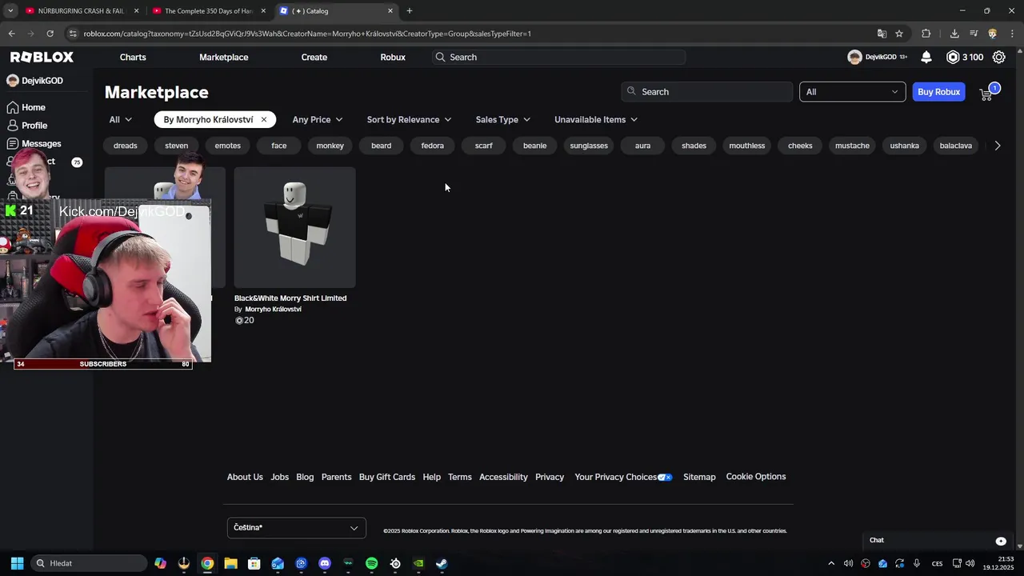Show more category chips with right arrow
The height and width of the screenshot is (576, 1024).
coord(997,146)
